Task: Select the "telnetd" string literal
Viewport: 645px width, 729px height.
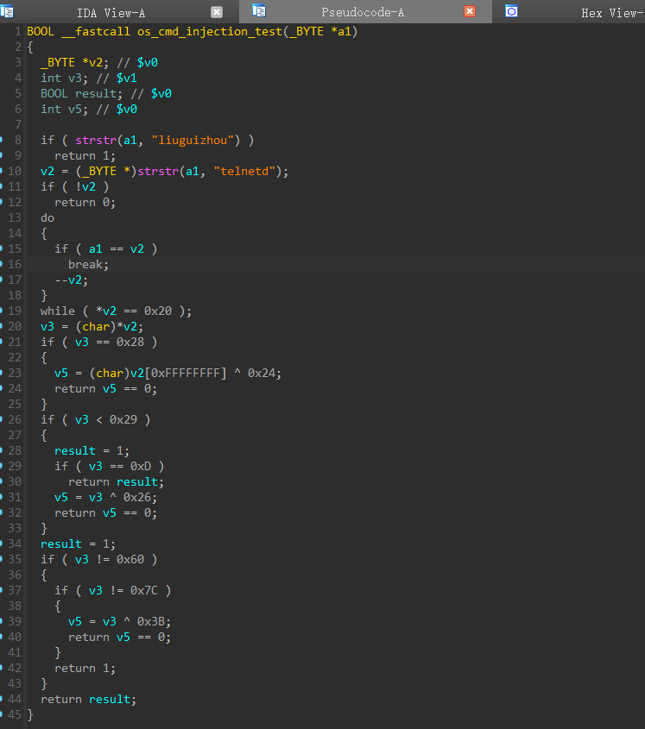Action: [244, 171]
